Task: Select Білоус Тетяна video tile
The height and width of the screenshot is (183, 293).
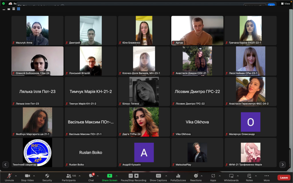Action: tap(144, 91)
